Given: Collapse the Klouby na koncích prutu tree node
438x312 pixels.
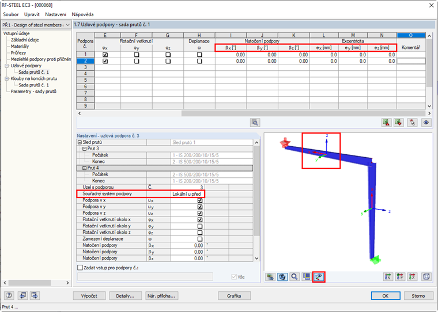Looking at the screenshot, I should coord(7,79).
